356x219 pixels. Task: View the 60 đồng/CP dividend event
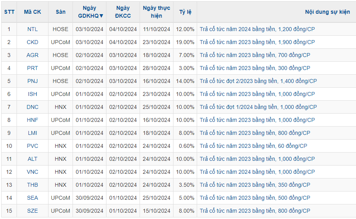pos(253,146)
